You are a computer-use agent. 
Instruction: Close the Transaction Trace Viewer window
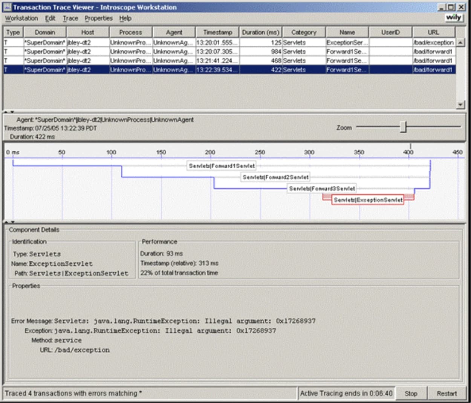point(461,7)
